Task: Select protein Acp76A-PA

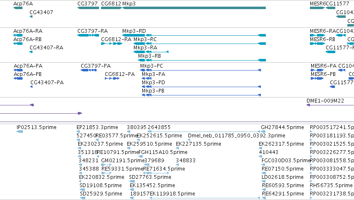Action: coord(18,70)
